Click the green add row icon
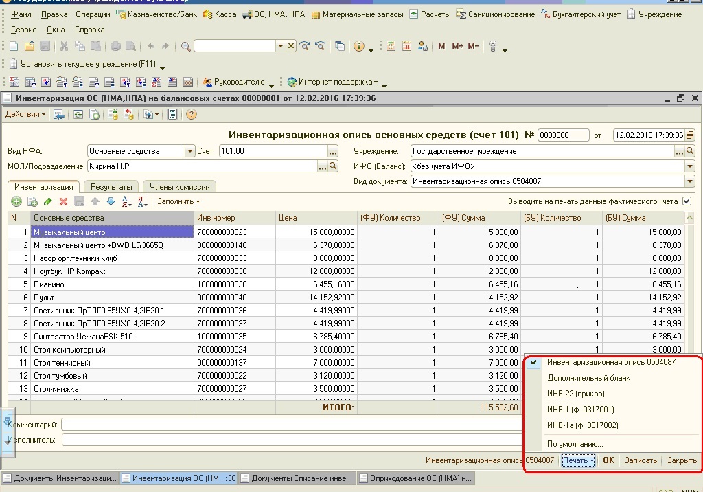Viewport: 703px width, 492px height. coord(16,201)
